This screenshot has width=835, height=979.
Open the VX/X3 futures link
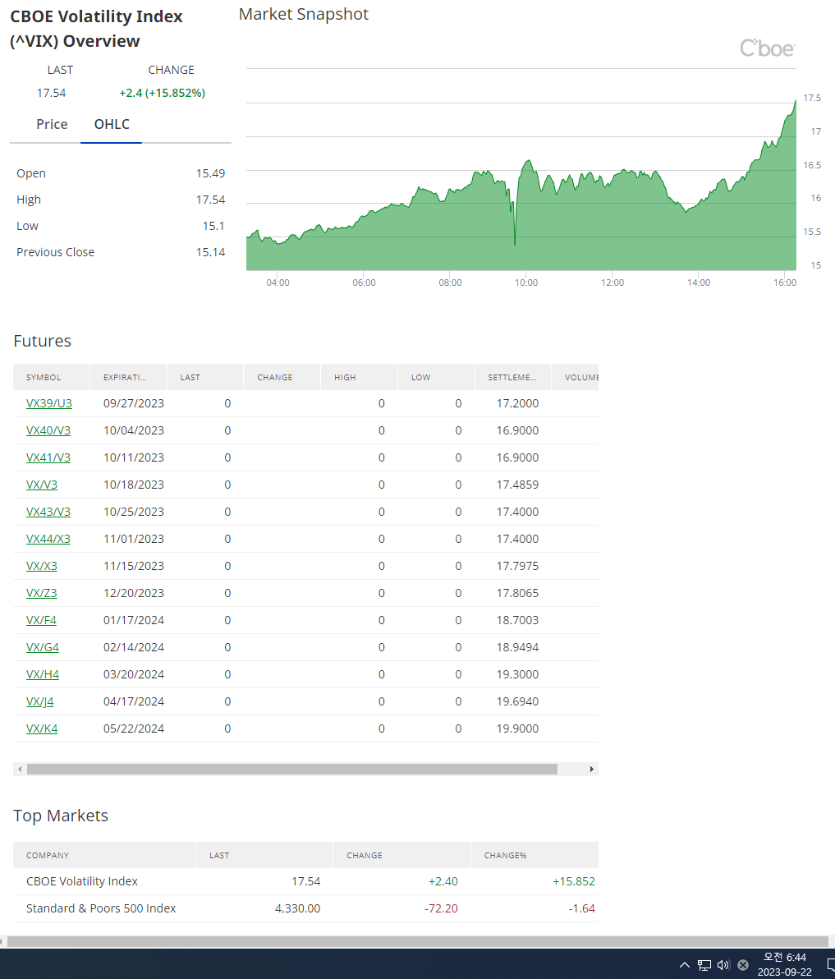41,567
